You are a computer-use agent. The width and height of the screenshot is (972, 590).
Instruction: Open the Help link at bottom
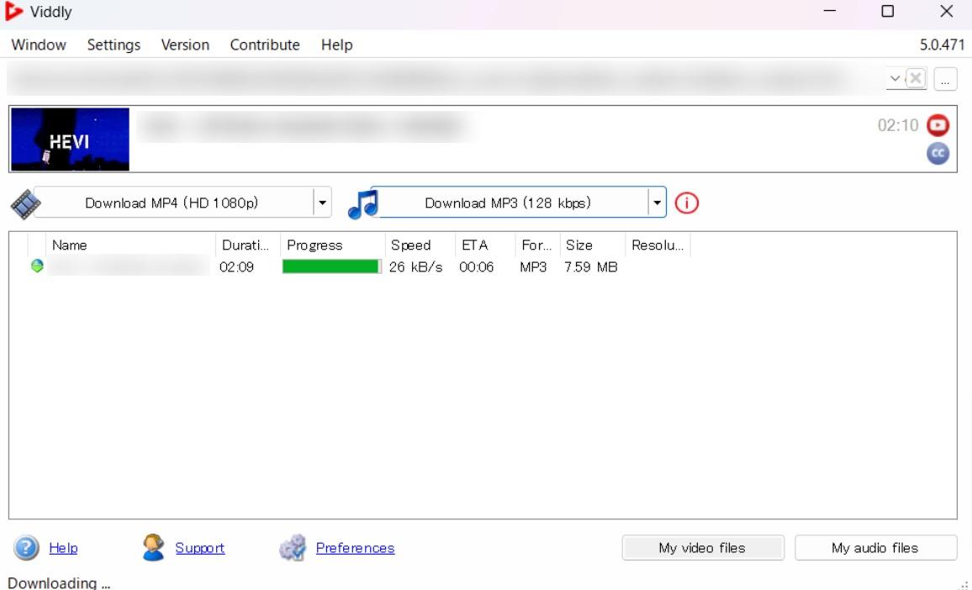click(x=63, y=548)
